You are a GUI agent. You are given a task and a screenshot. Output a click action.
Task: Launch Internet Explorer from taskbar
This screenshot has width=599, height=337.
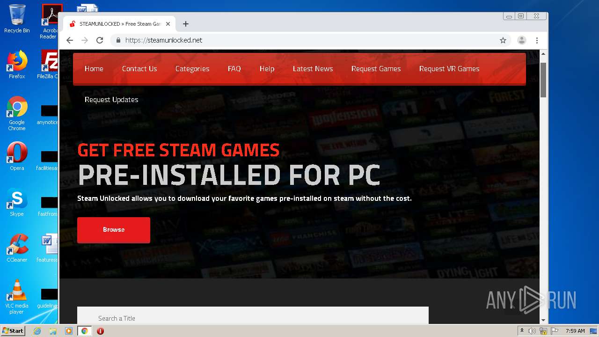pyautogui.click(x=37, y=331)
